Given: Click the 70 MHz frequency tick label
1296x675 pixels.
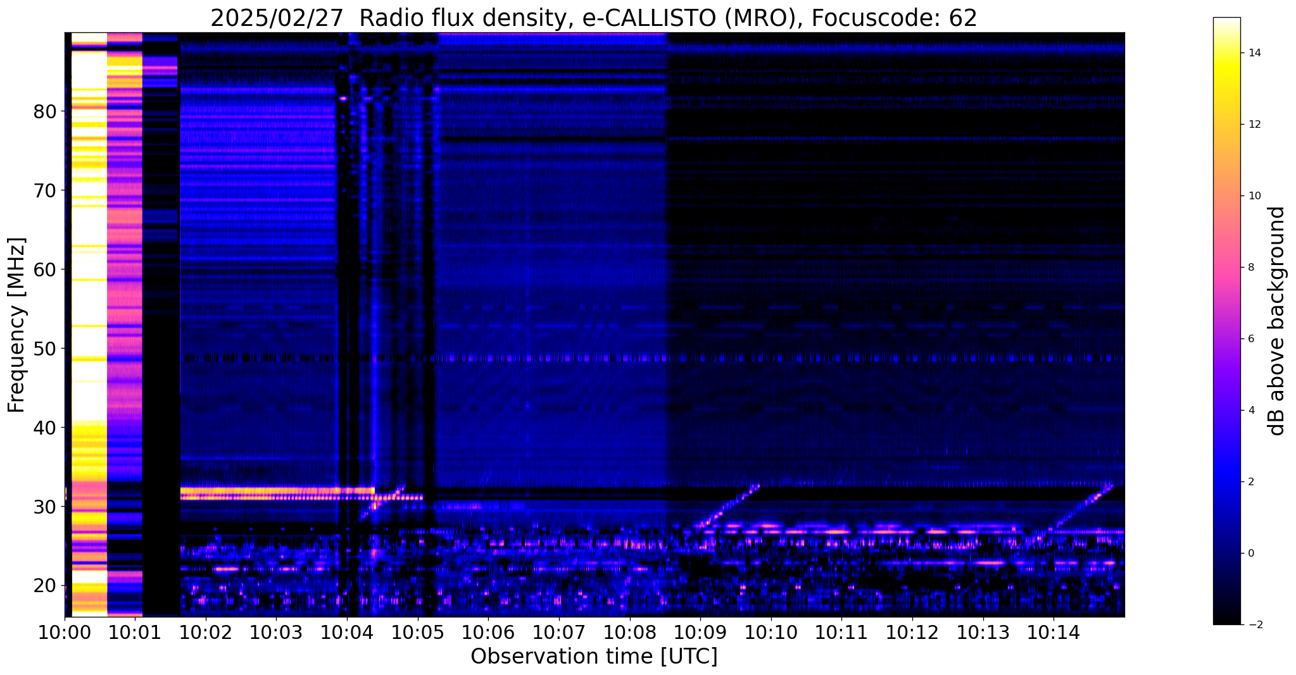Looking at the screenshot, I should pyautogui.click(x=45, y=190).
